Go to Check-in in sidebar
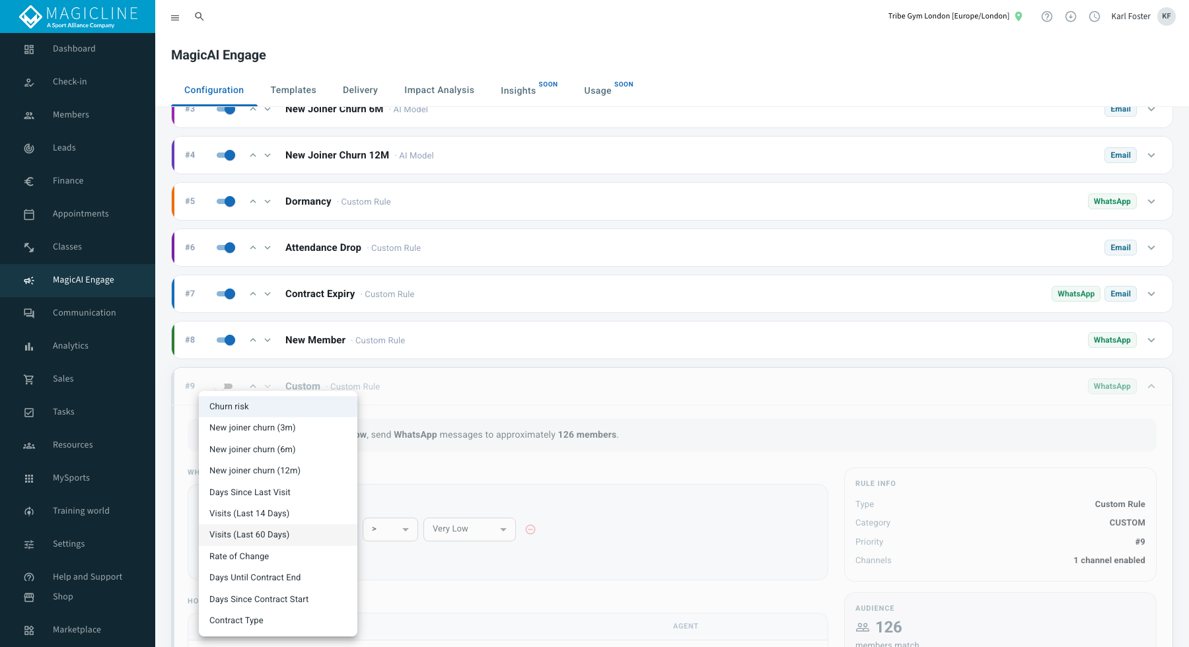This screenshot has width=1189, height=647. tap(77, 82)
